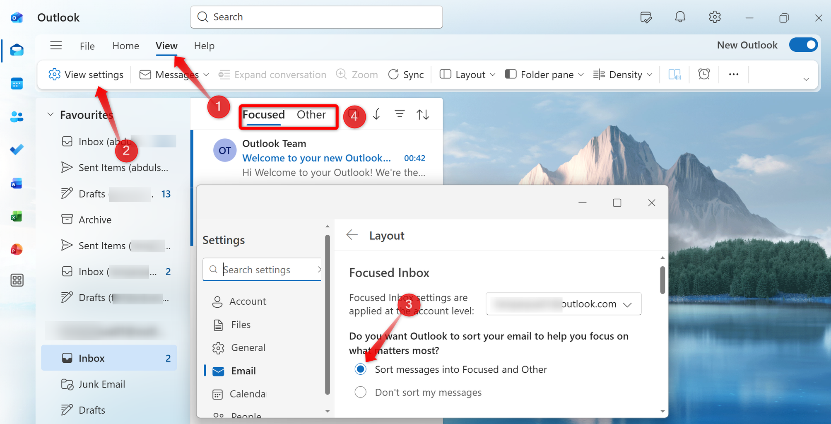831x424 pixels.
Task: Open Excel from the app sidebar
Action: tap(17, 216)
